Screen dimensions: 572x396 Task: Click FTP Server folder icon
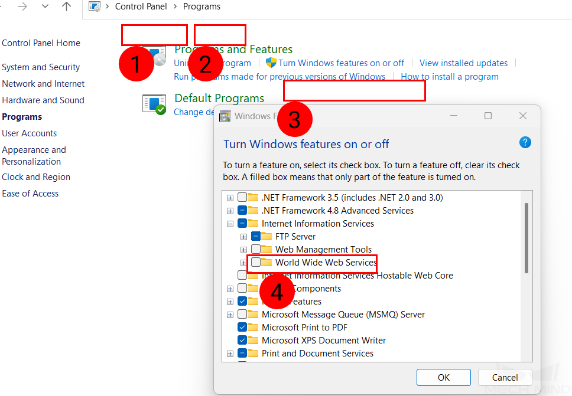coord(266,237)
